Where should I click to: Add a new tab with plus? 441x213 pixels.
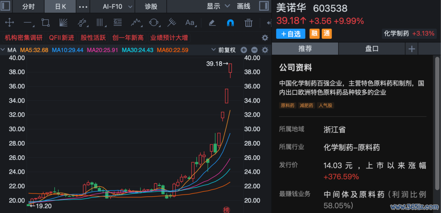pyautogui.click(x=412, y=49)
